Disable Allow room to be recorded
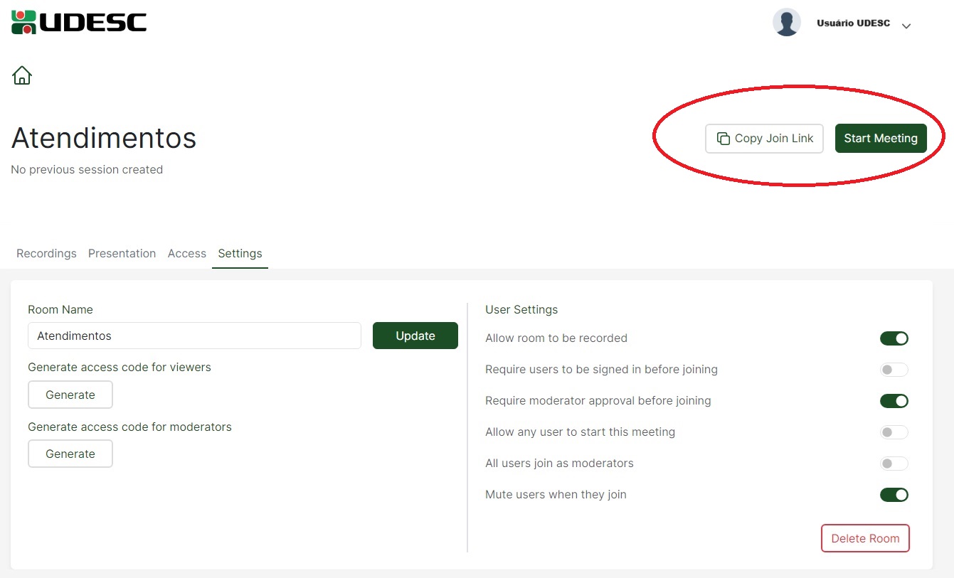The image size is (954, 578). point(894,338)
